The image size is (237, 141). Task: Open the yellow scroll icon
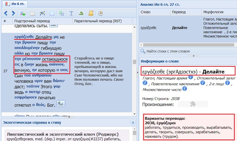click(x=91, y=13)
